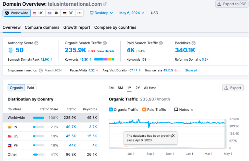Click the US flag icon in database selector

tap(34, 13)
